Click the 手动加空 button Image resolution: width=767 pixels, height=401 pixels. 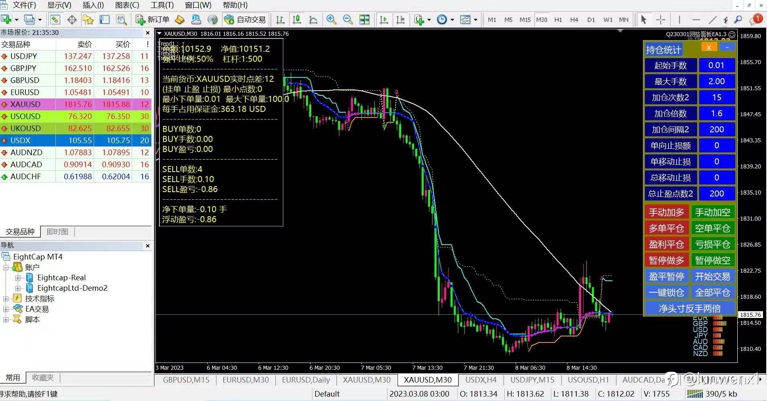(713, 212)
